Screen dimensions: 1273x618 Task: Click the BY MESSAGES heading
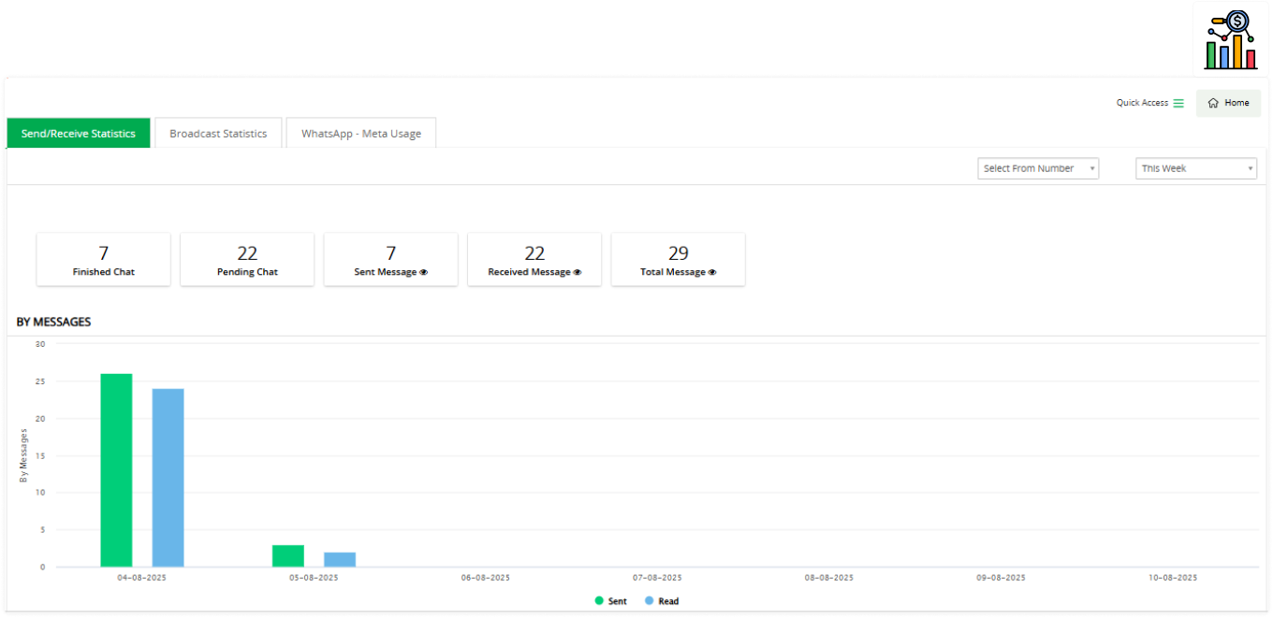tap(54, 322)
